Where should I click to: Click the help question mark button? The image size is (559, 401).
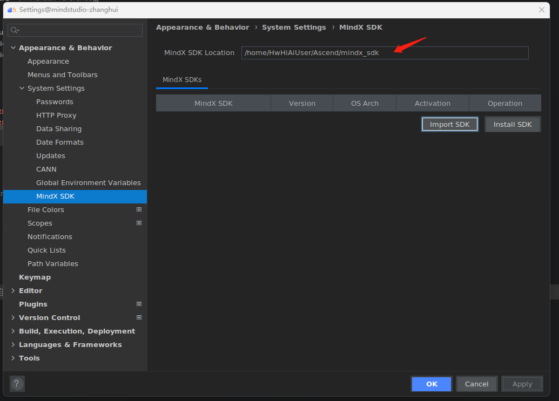[x=17, y=384]
